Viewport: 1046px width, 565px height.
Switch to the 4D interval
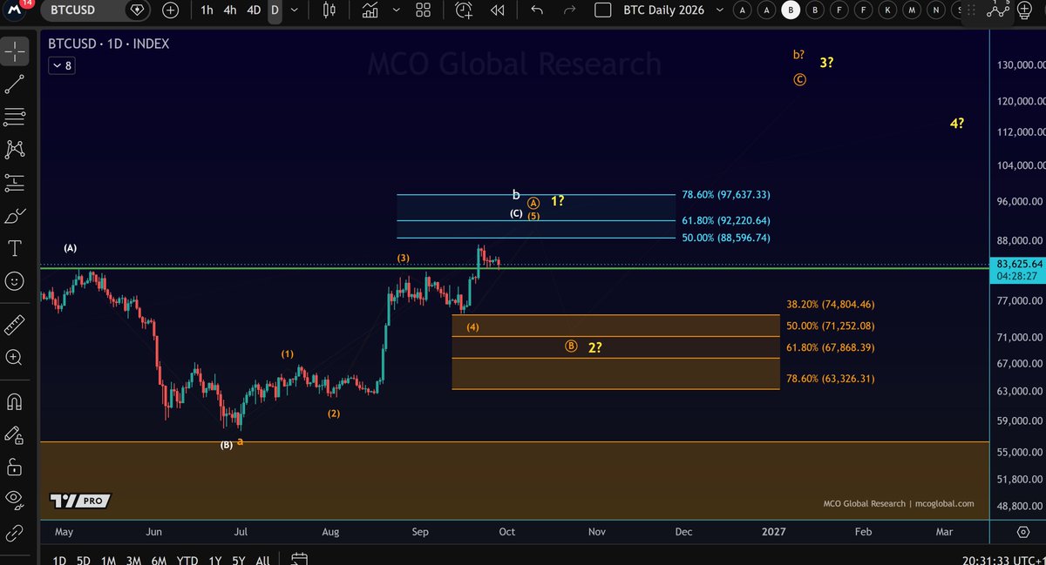click(x=254, y=10)
